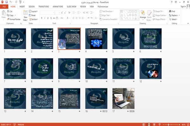The width and height of the screenshot is (190, 126).
Task: Open Reading View from status bar
Action: 154,124
